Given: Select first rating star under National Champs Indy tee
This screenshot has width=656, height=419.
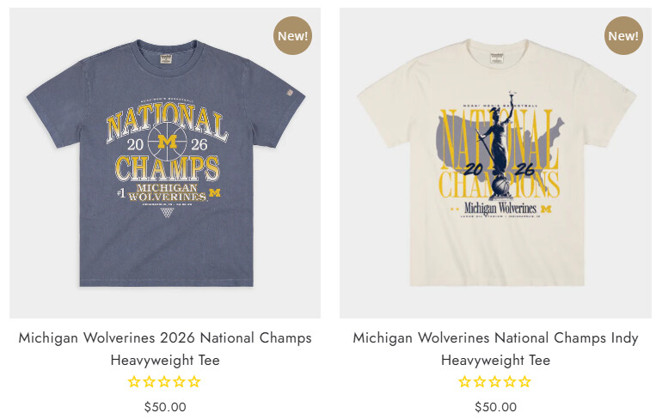Looking at the screenshot, I should [x=465, y=382].
